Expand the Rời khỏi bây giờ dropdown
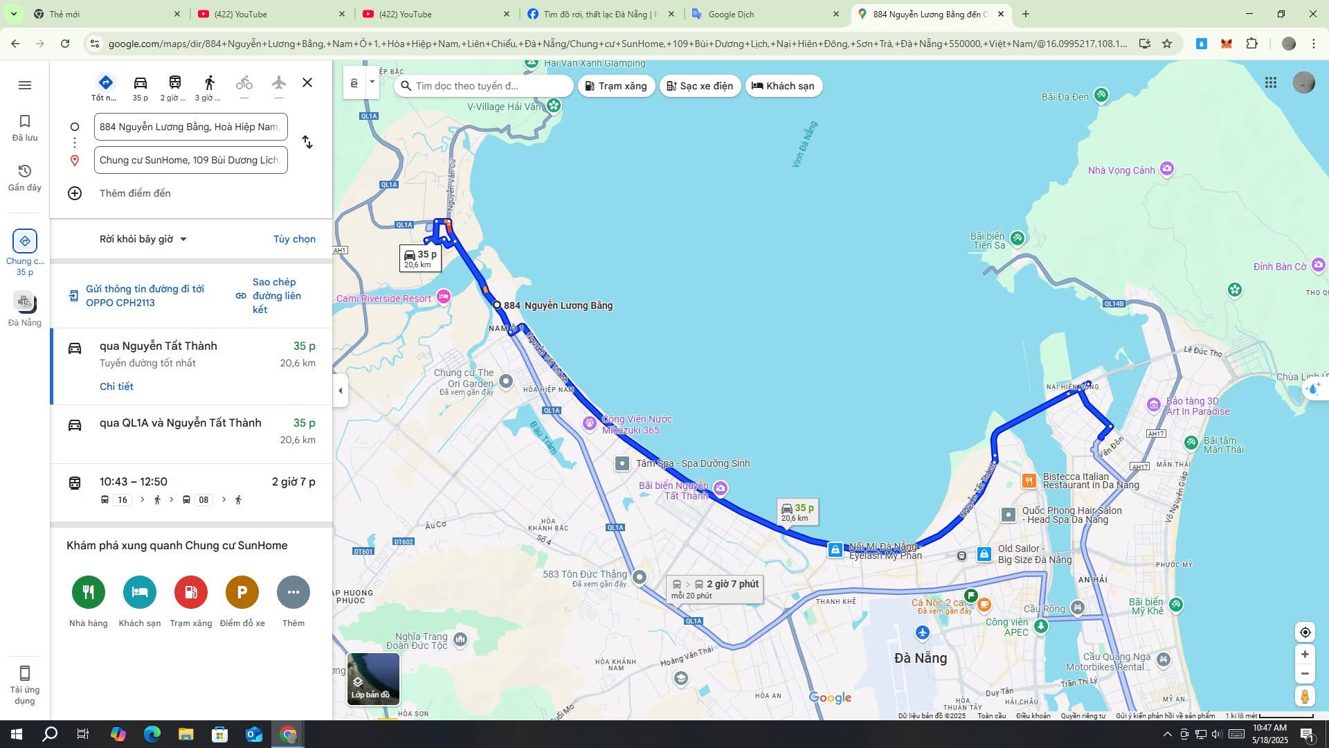 pyautogui.click(x=143, y=239)
